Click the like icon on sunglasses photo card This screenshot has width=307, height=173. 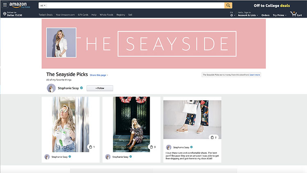click(x=90, y=147)
